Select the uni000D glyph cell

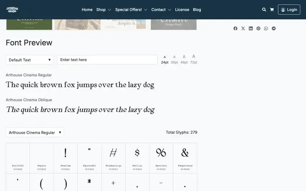[18, 158]
